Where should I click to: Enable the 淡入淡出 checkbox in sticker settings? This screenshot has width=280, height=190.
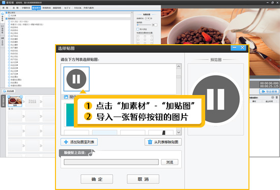click(x=137, y=29)
